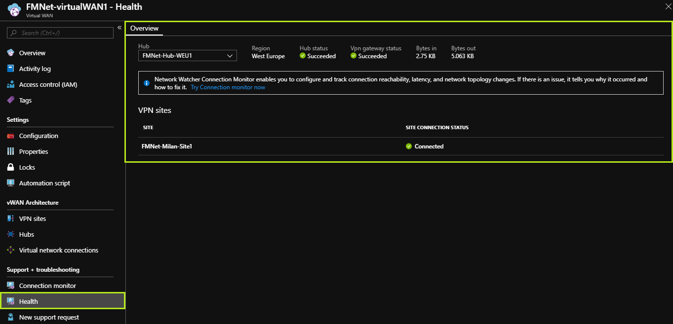Click the West Europe region value
The height and width of the screenshot is (324, 673).
point(268,56)
